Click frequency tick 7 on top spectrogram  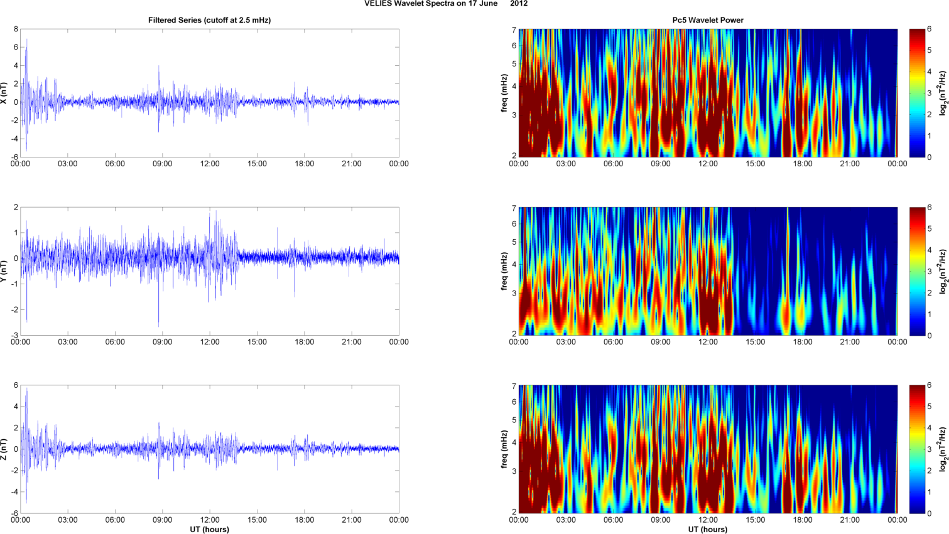pos(514,30)
